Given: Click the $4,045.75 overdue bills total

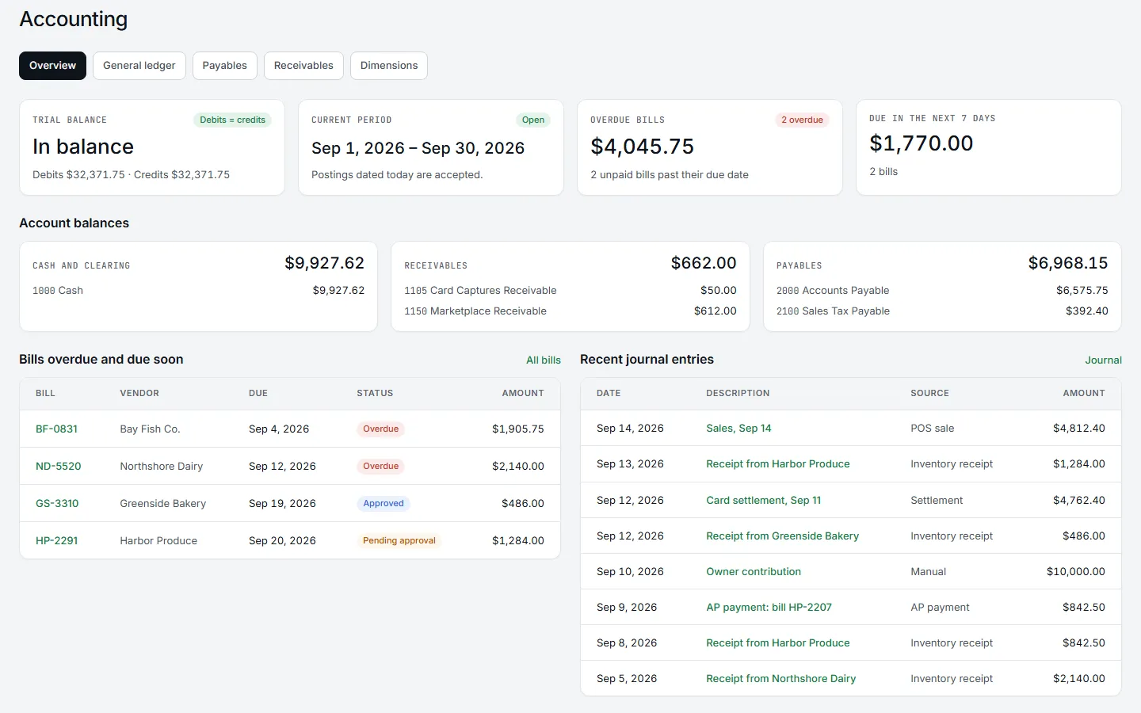Looking at the screenshot, I should (x=643, y=147).
